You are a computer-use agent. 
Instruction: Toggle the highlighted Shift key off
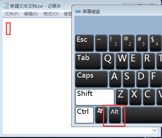pos(95,97)
